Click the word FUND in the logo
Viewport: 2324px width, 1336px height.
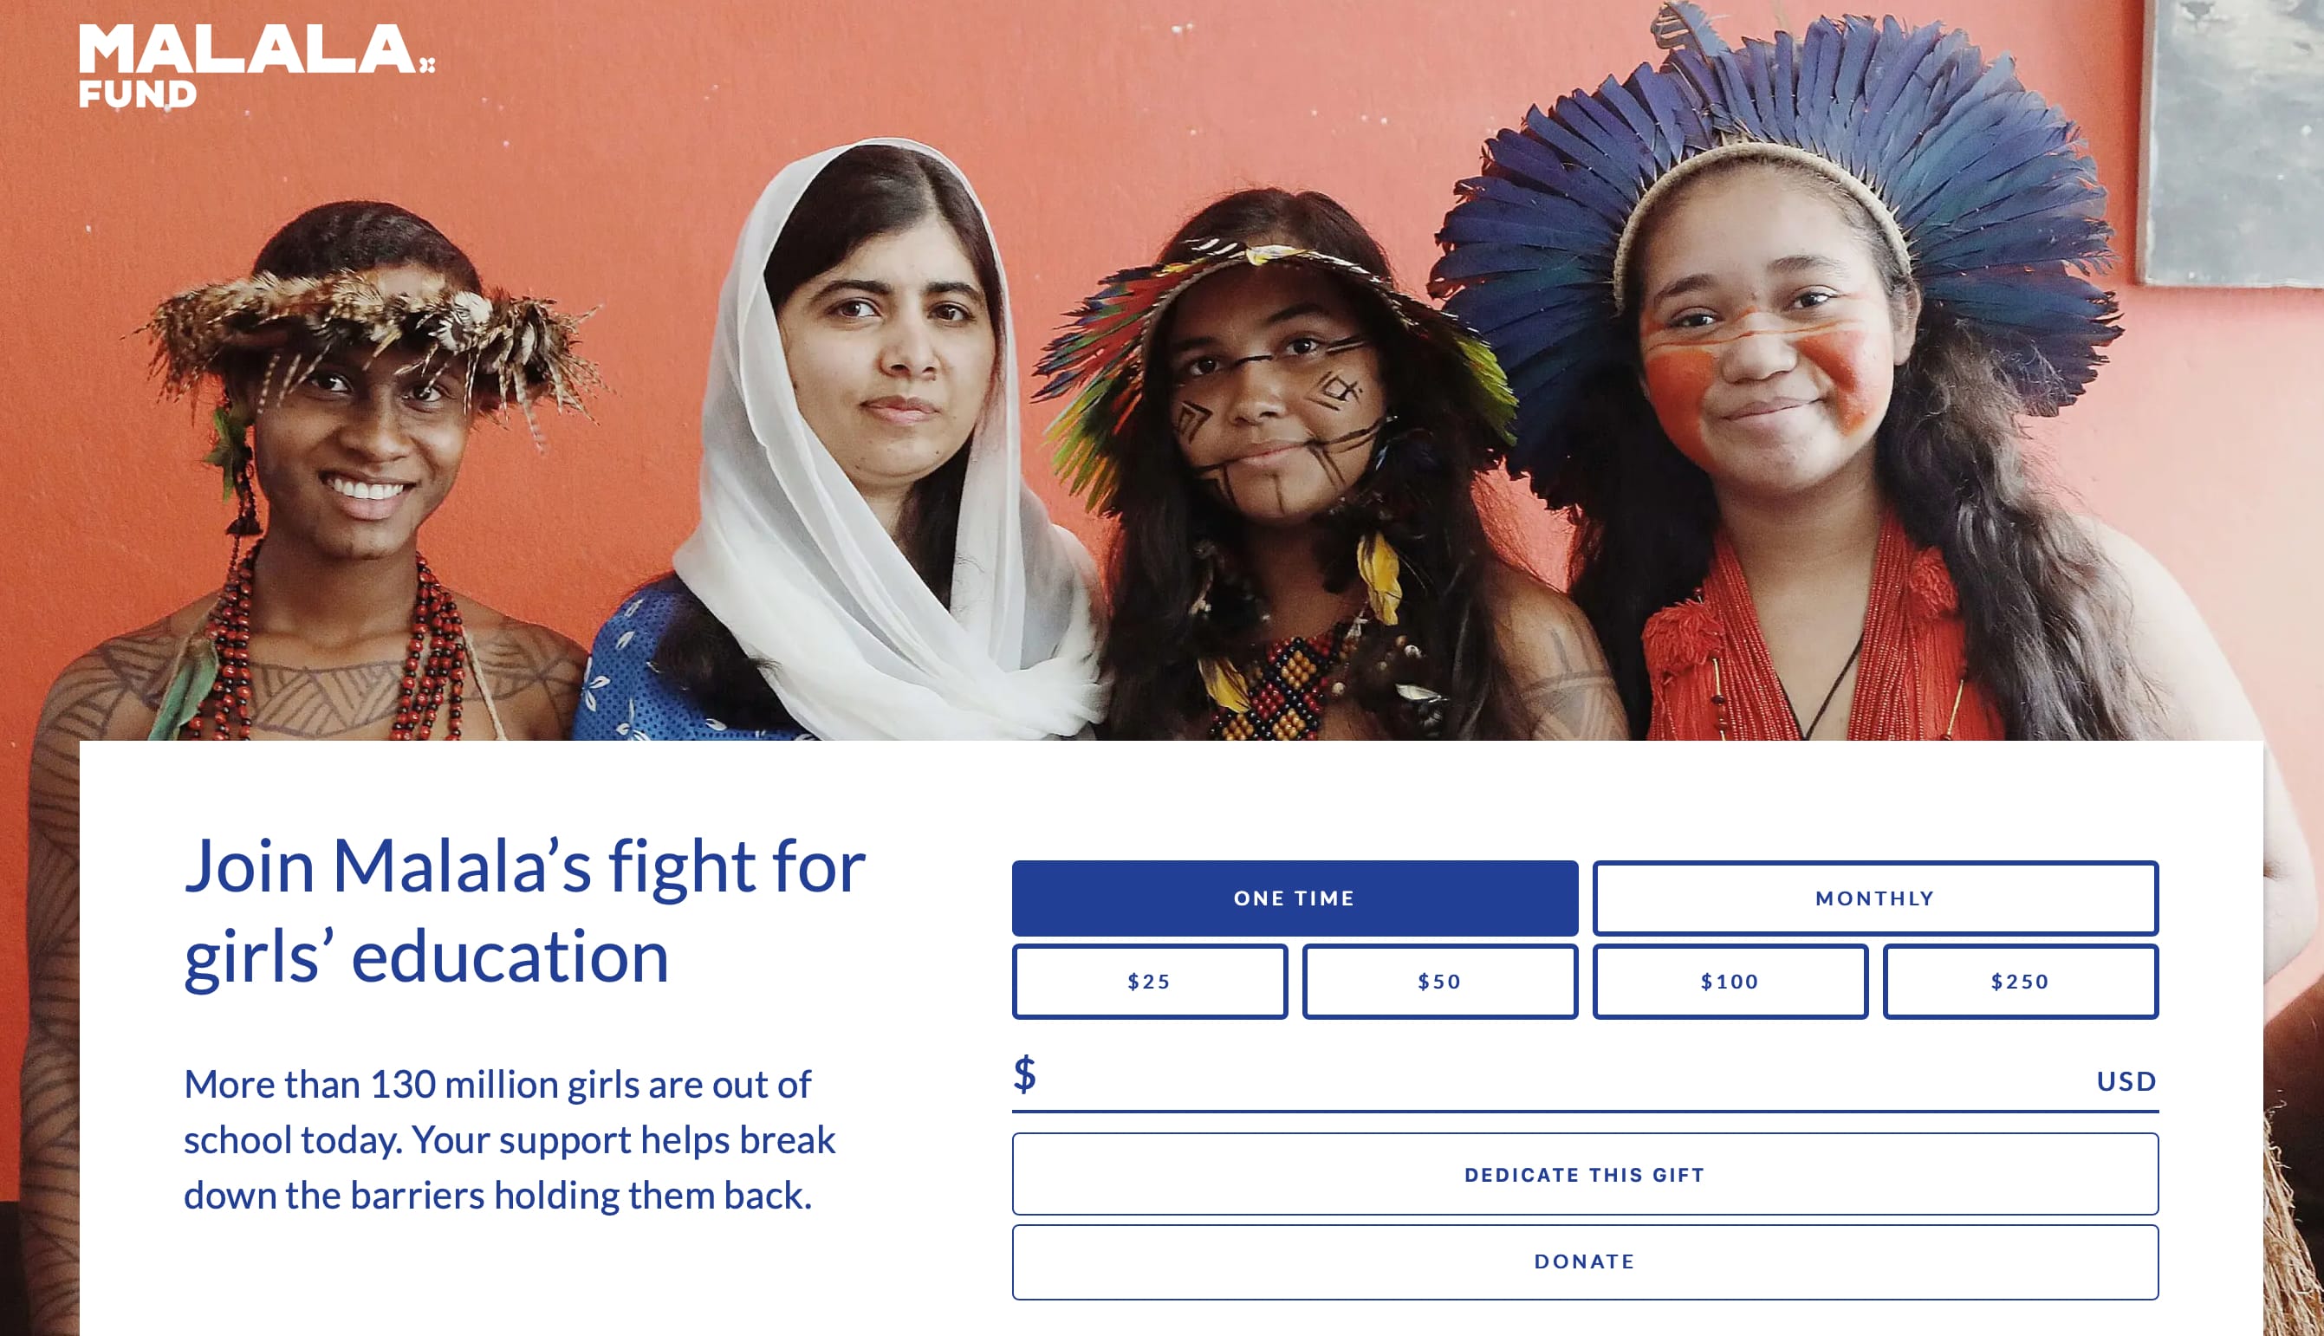click(138, 94)
